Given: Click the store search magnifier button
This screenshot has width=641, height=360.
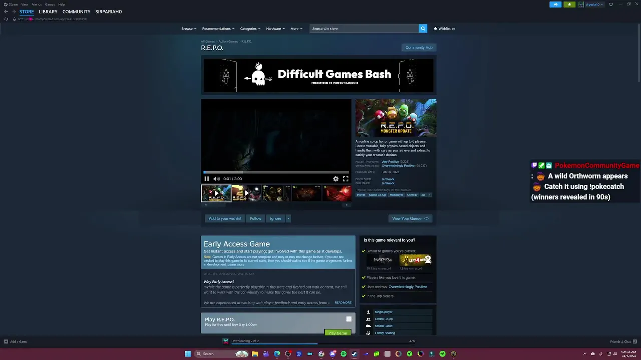Looking at the screenshot, I should (x=423, y=28).
